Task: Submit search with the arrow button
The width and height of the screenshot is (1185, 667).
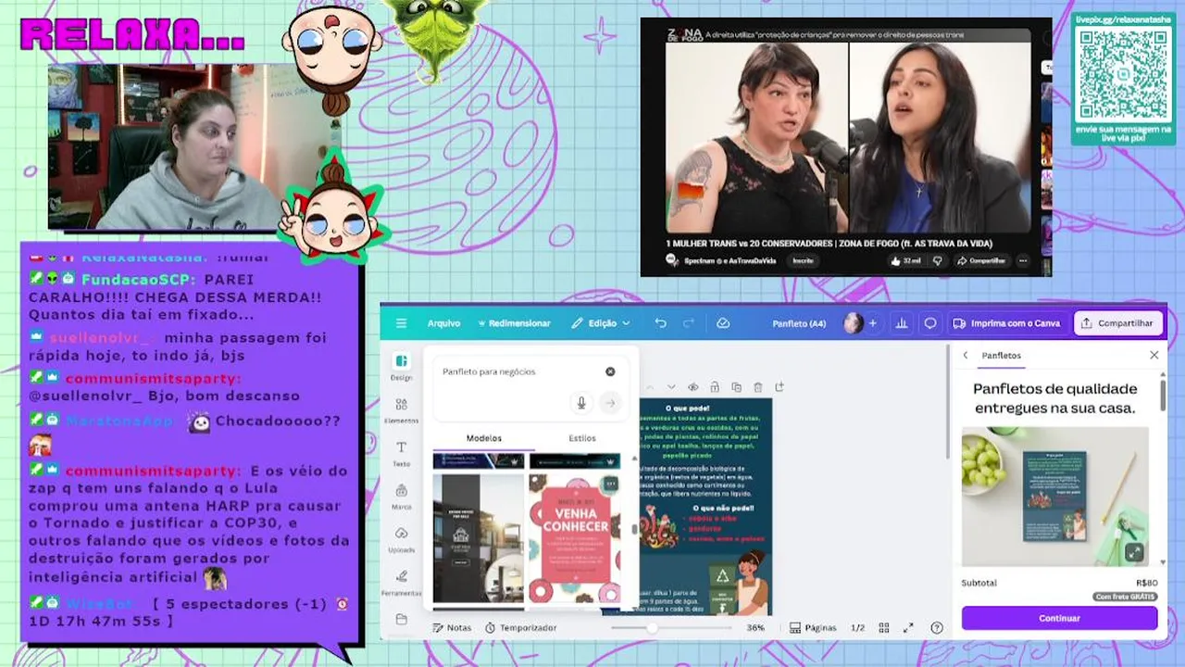Action: (x=610, y=402)
